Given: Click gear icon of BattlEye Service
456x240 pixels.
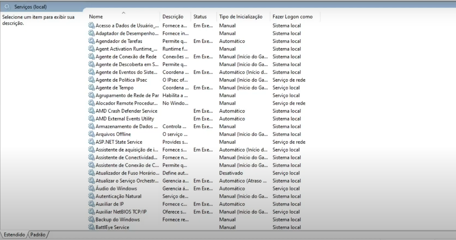Looking at the screenshot, I should point(91,227).
